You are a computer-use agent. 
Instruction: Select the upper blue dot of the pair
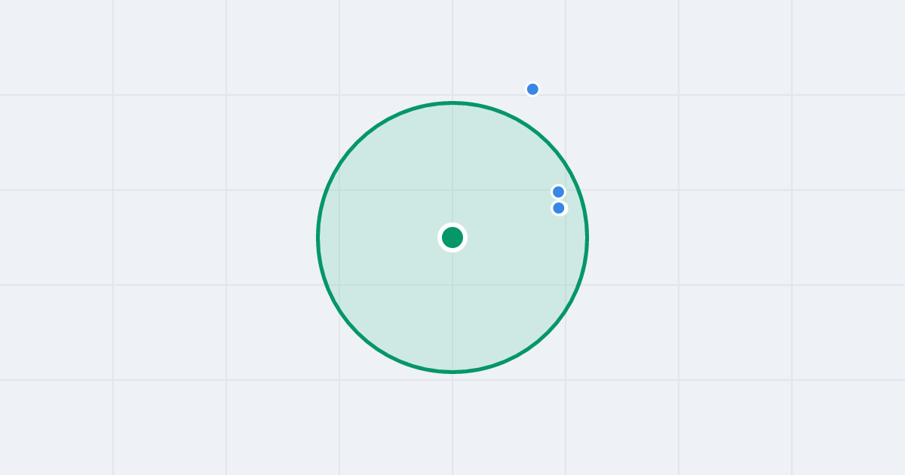(558, 192)
